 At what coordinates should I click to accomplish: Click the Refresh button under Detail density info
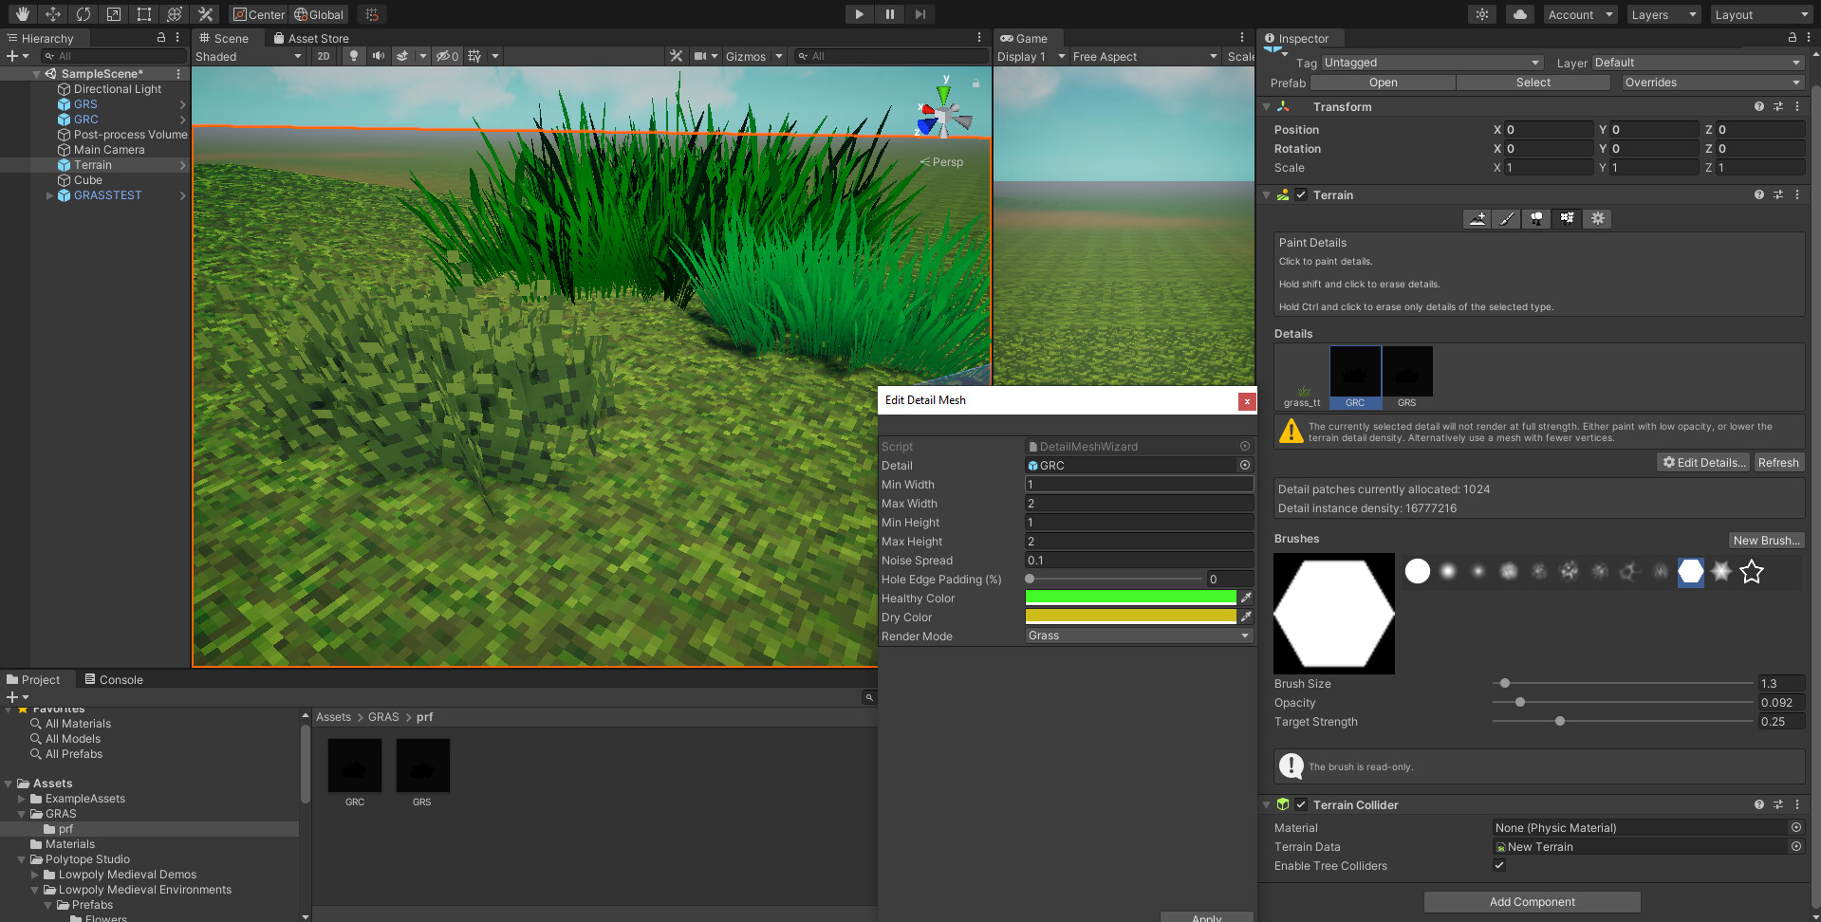pos(1778,462)
